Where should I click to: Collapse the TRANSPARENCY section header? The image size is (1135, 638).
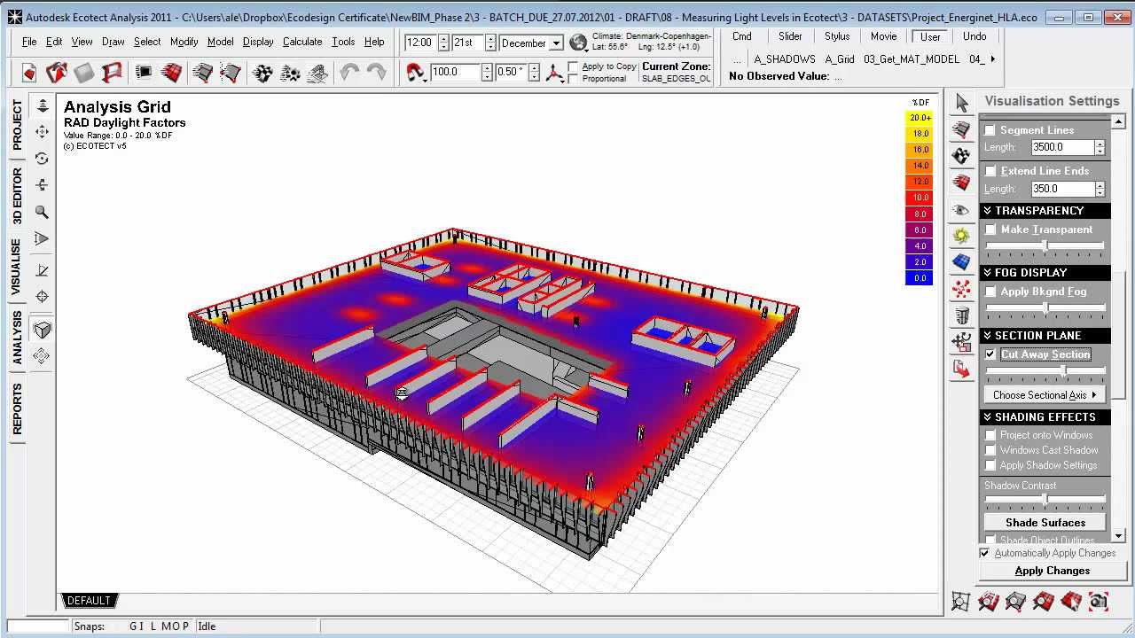pos(1045,211)
